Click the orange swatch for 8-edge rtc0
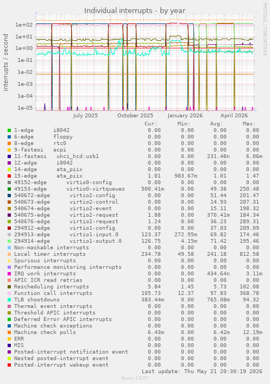270x384 pixels. (9, 143)
